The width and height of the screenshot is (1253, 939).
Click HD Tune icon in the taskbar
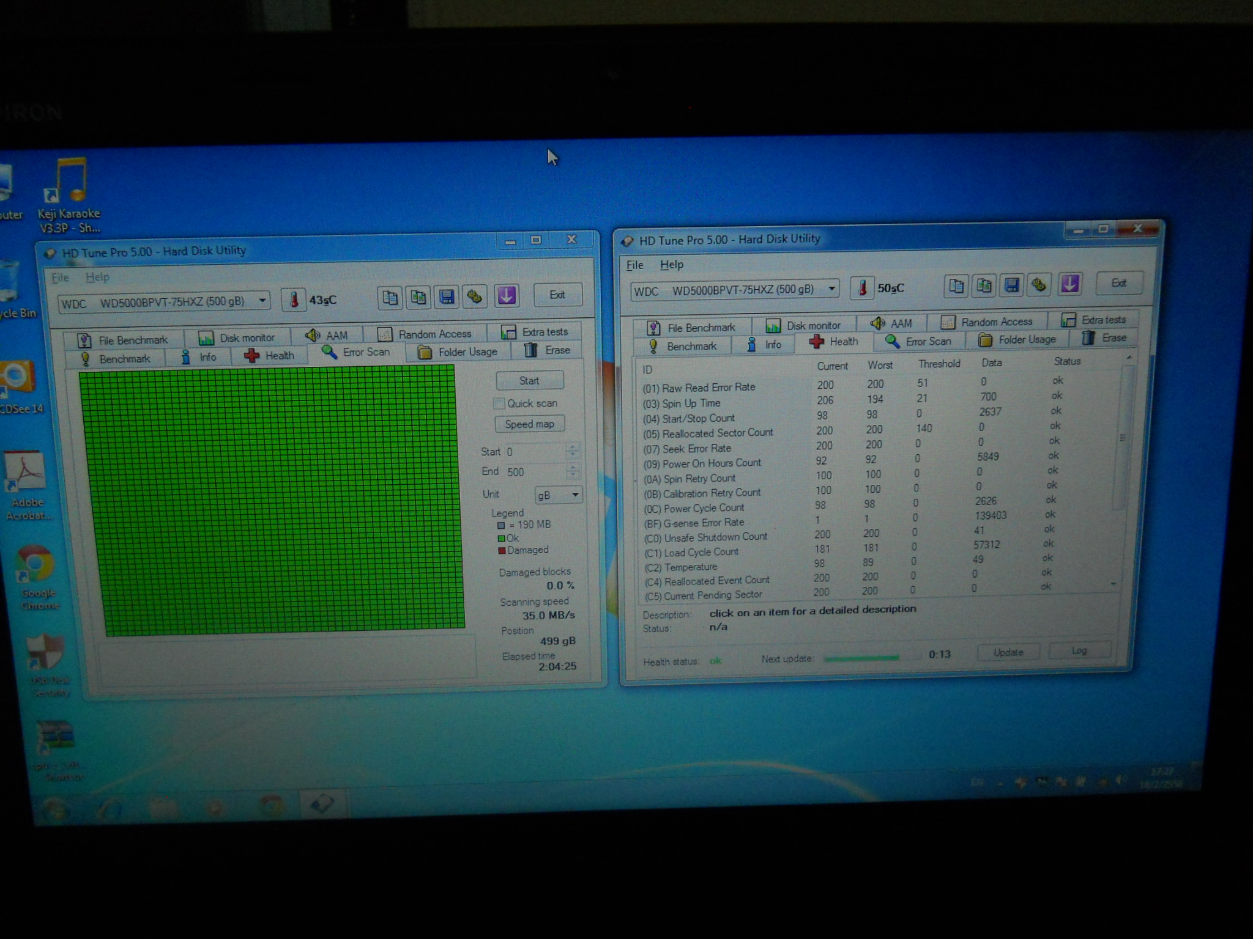[x=322, y=803]
